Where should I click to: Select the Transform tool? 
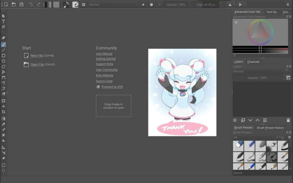pos(4,100)
